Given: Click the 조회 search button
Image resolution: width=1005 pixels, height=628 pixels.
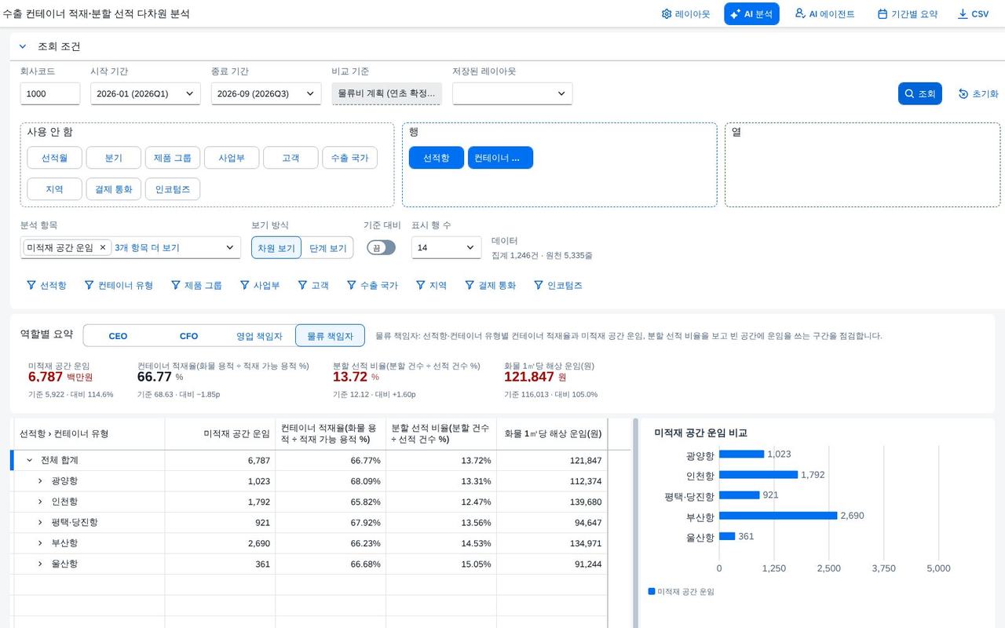Looking at the screenshot, I should pyautogui.click(x=919, y=93).
